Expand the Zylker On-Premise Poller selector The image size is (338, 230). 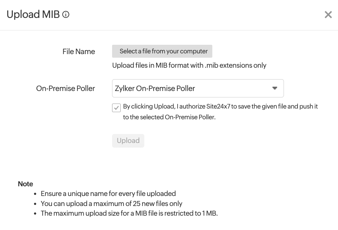pyautogui.click(x=198, y=88)
